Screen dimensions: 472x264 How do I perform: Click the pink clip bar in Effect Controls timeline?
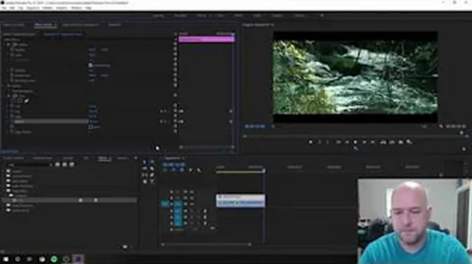tap(206, 39)
